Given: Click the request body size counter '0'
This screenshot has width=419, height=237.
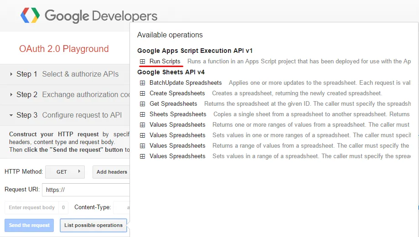Looking at the screenshot, I should point(63,207).
